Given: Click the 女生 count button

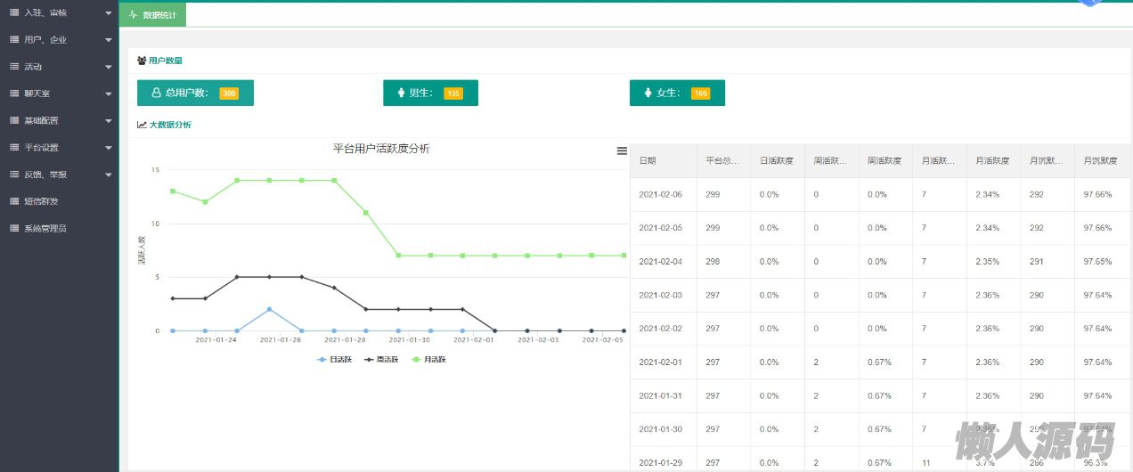Looking at the screenshot, I should click(677, 93).
